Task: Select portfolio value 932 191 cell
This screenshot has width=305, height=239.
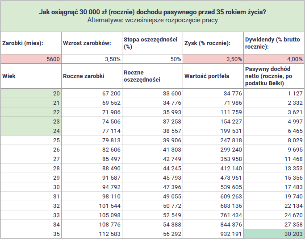Action: (x=213, y=234)
